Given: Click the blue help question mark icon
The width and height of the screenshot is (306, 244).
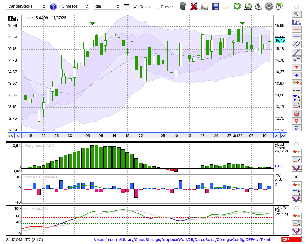Looking at the screenshot, I should click(x=53, y=7).
